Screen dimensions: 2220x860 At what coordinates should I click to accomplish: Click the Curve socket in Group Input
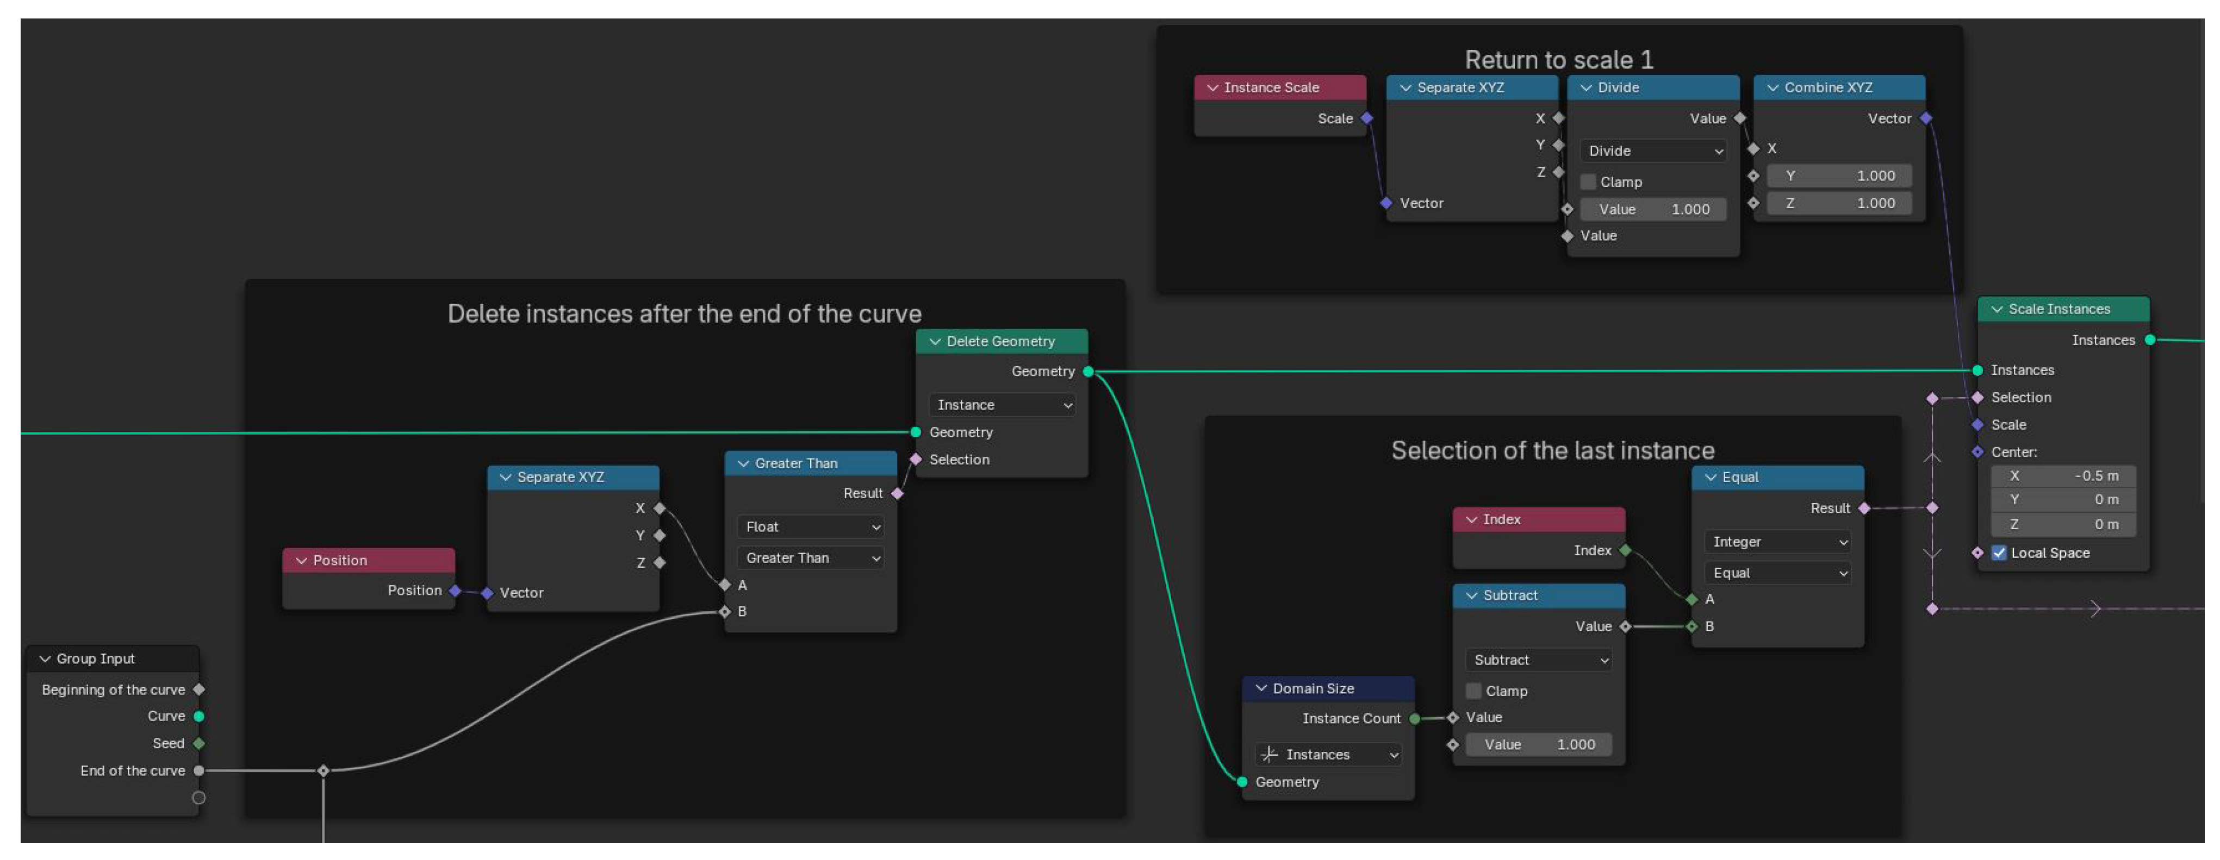tap(199, 717)
